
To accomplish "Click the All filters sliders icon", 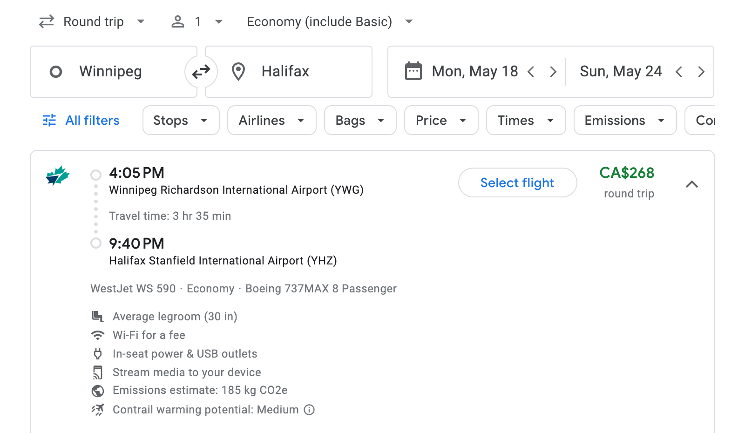I will [49, 120].
